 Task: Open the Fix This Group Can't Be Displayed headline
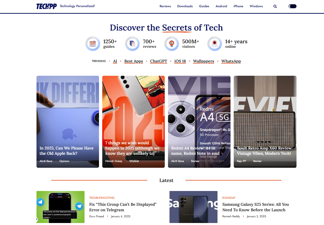click(123, 207)
